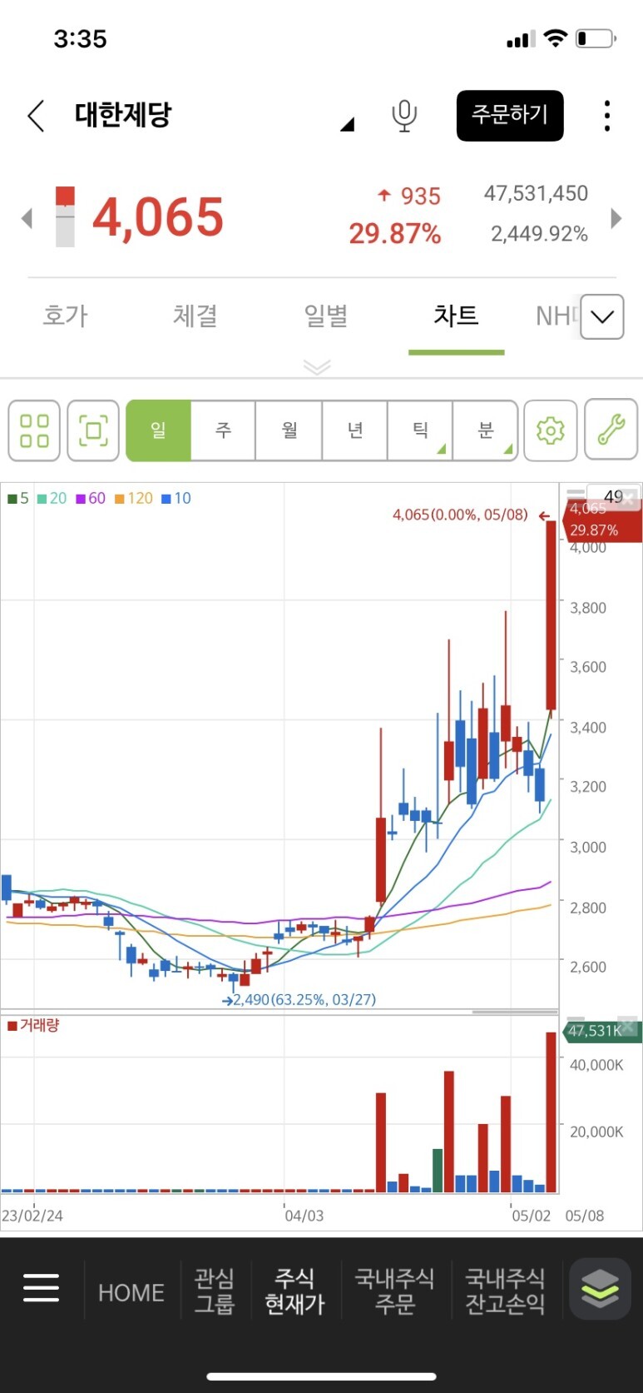Go to the previous stock with the left triangle
The height and width of the screenshot is (1393, 643).
[x=27, y=218]
